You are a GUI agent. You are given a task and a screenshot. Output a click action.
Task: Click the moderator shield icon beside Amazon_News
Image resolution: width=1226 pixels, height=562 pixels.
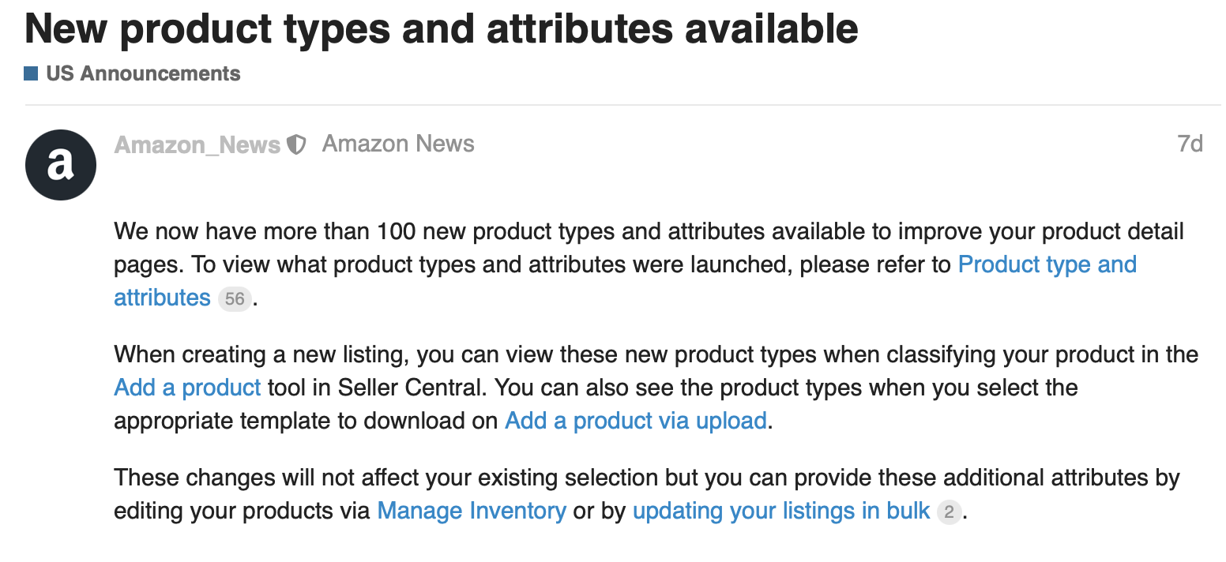coord(296,145)
